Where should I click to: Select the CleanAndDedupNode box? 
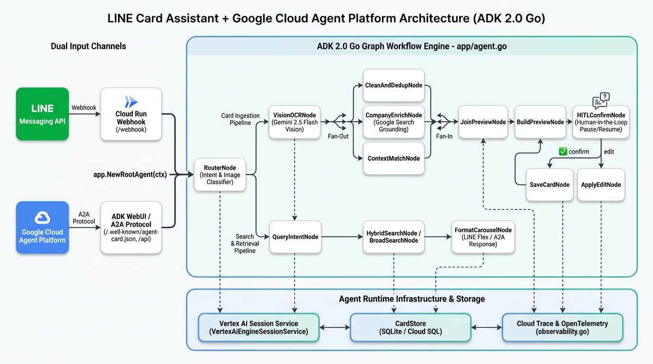point(394,85)
